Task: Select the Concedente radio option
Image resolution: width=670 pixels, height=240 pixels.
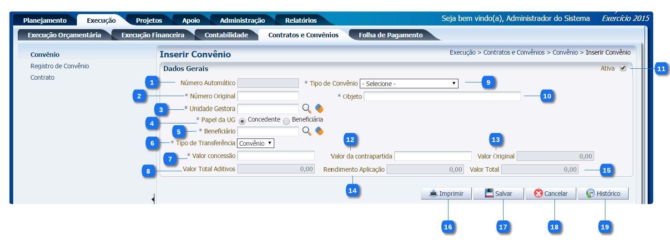Action: point(242,121)
